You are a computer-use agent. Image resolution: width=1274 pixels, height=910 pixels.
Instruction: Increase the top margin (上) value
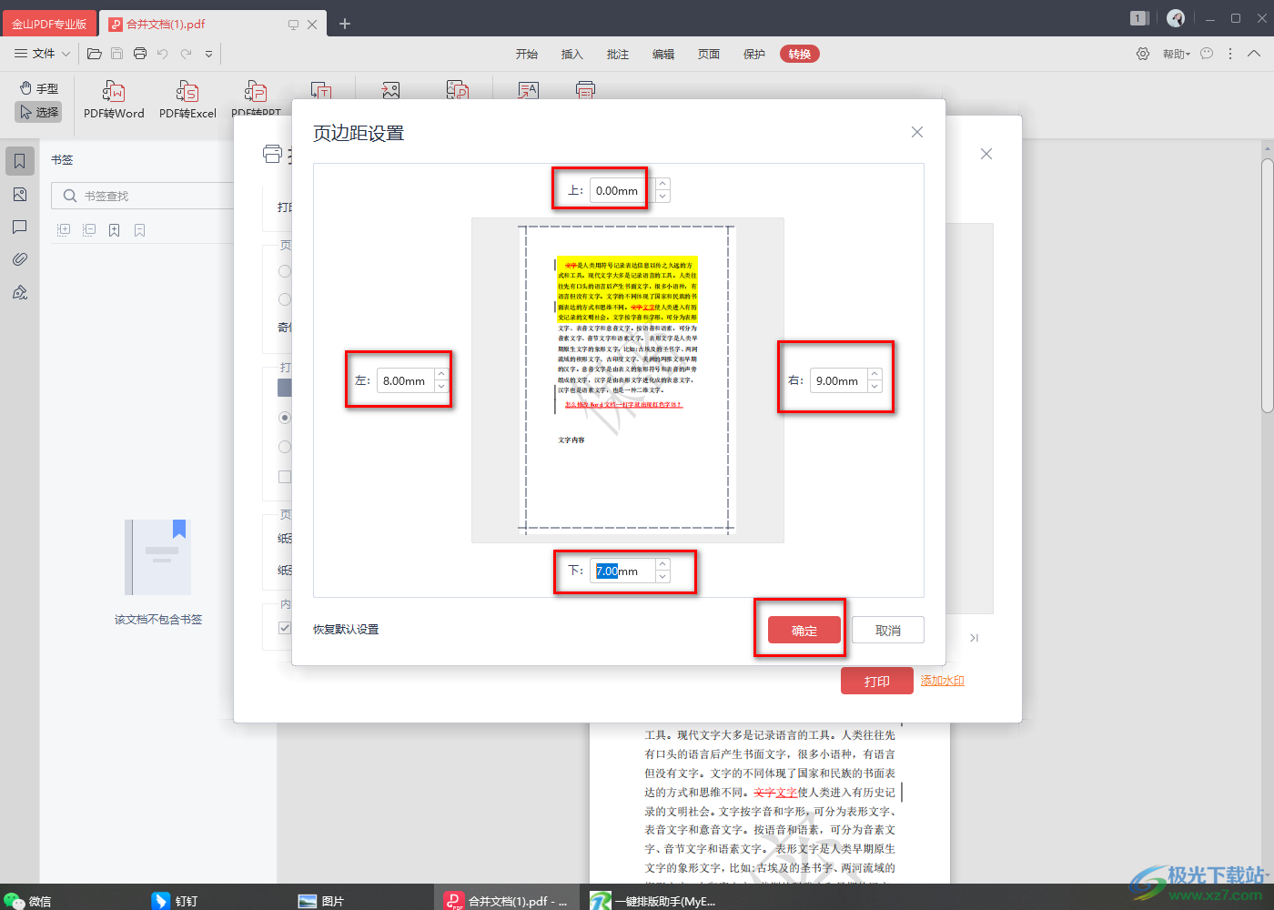pos(662,185)
